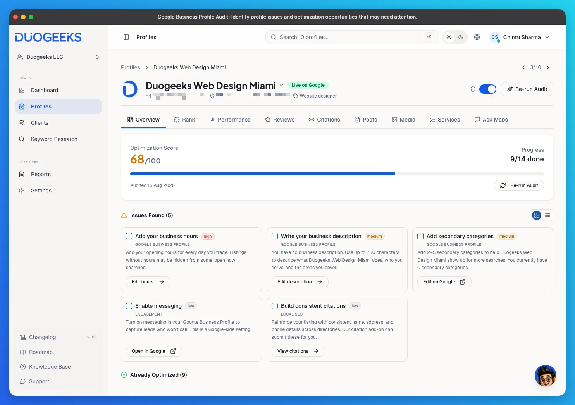Open the Knowledge Base link

click(x=59, y=367)
